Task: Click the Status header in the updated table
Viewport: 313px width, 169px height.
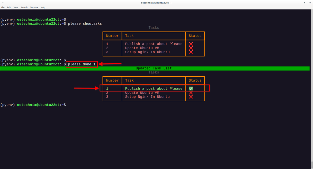Action: pos(195,81)
